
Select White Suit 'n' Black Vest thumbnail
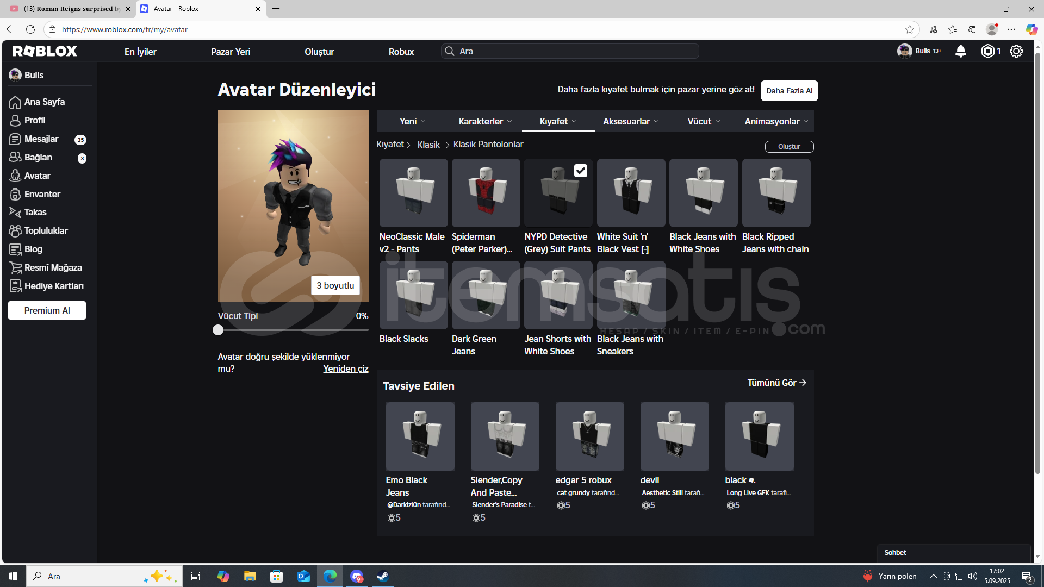(x=631, y=193)
